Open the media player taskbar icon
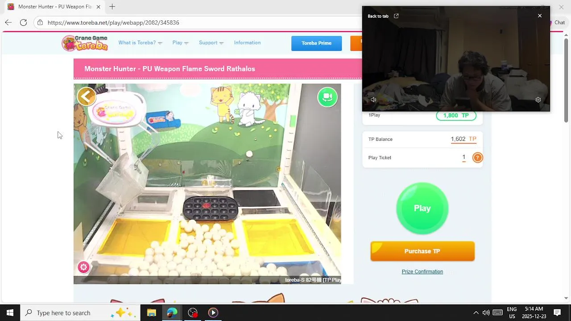The image size is (571, 321). click(x=213, y=313)
